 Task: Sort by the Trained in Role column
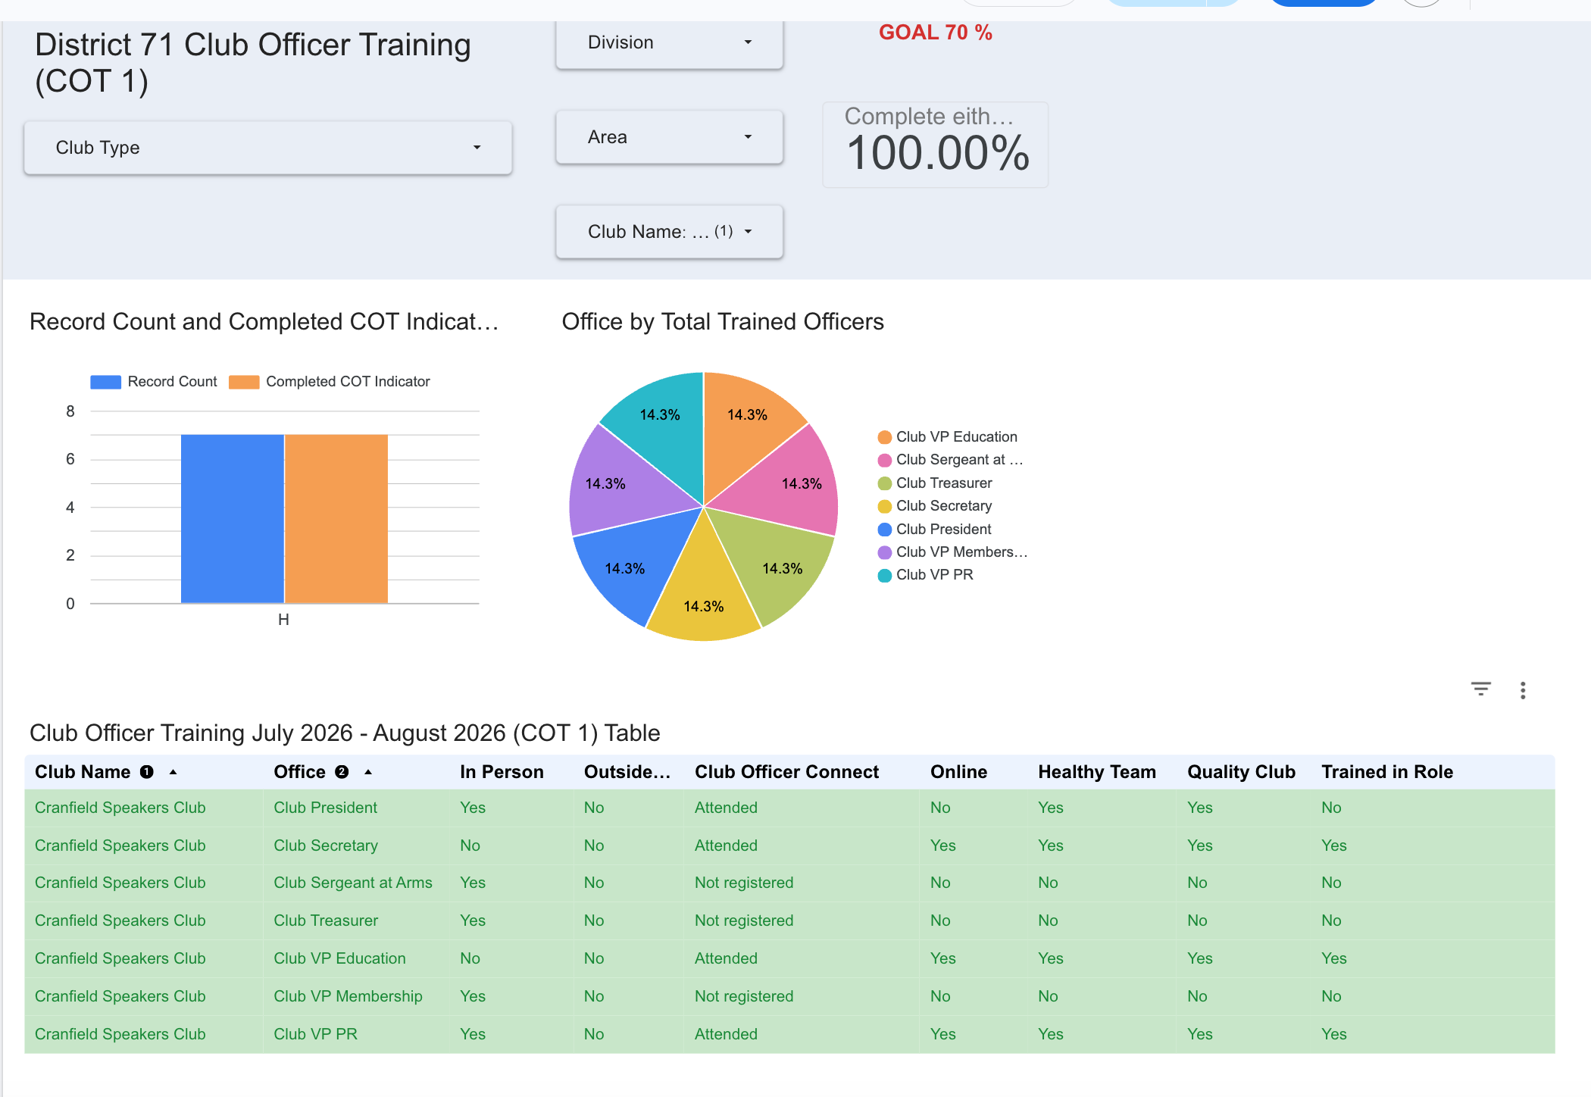pos(1386,772)
